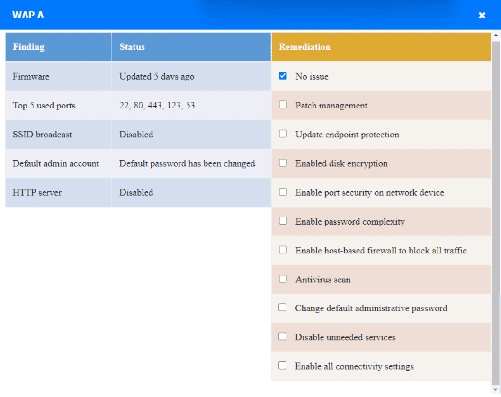Check Enable port security on network device

pyautogui.click(x=283, y=192)
